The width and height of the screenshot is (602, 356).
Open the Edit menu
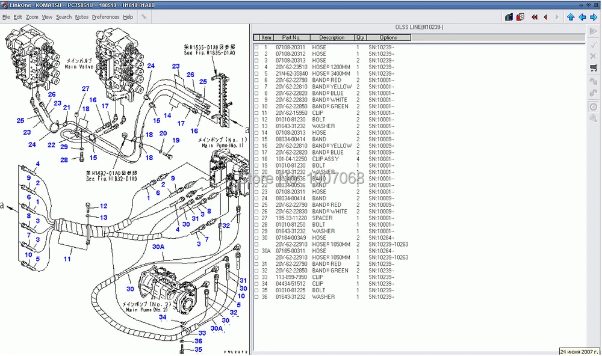coord(17,17)
